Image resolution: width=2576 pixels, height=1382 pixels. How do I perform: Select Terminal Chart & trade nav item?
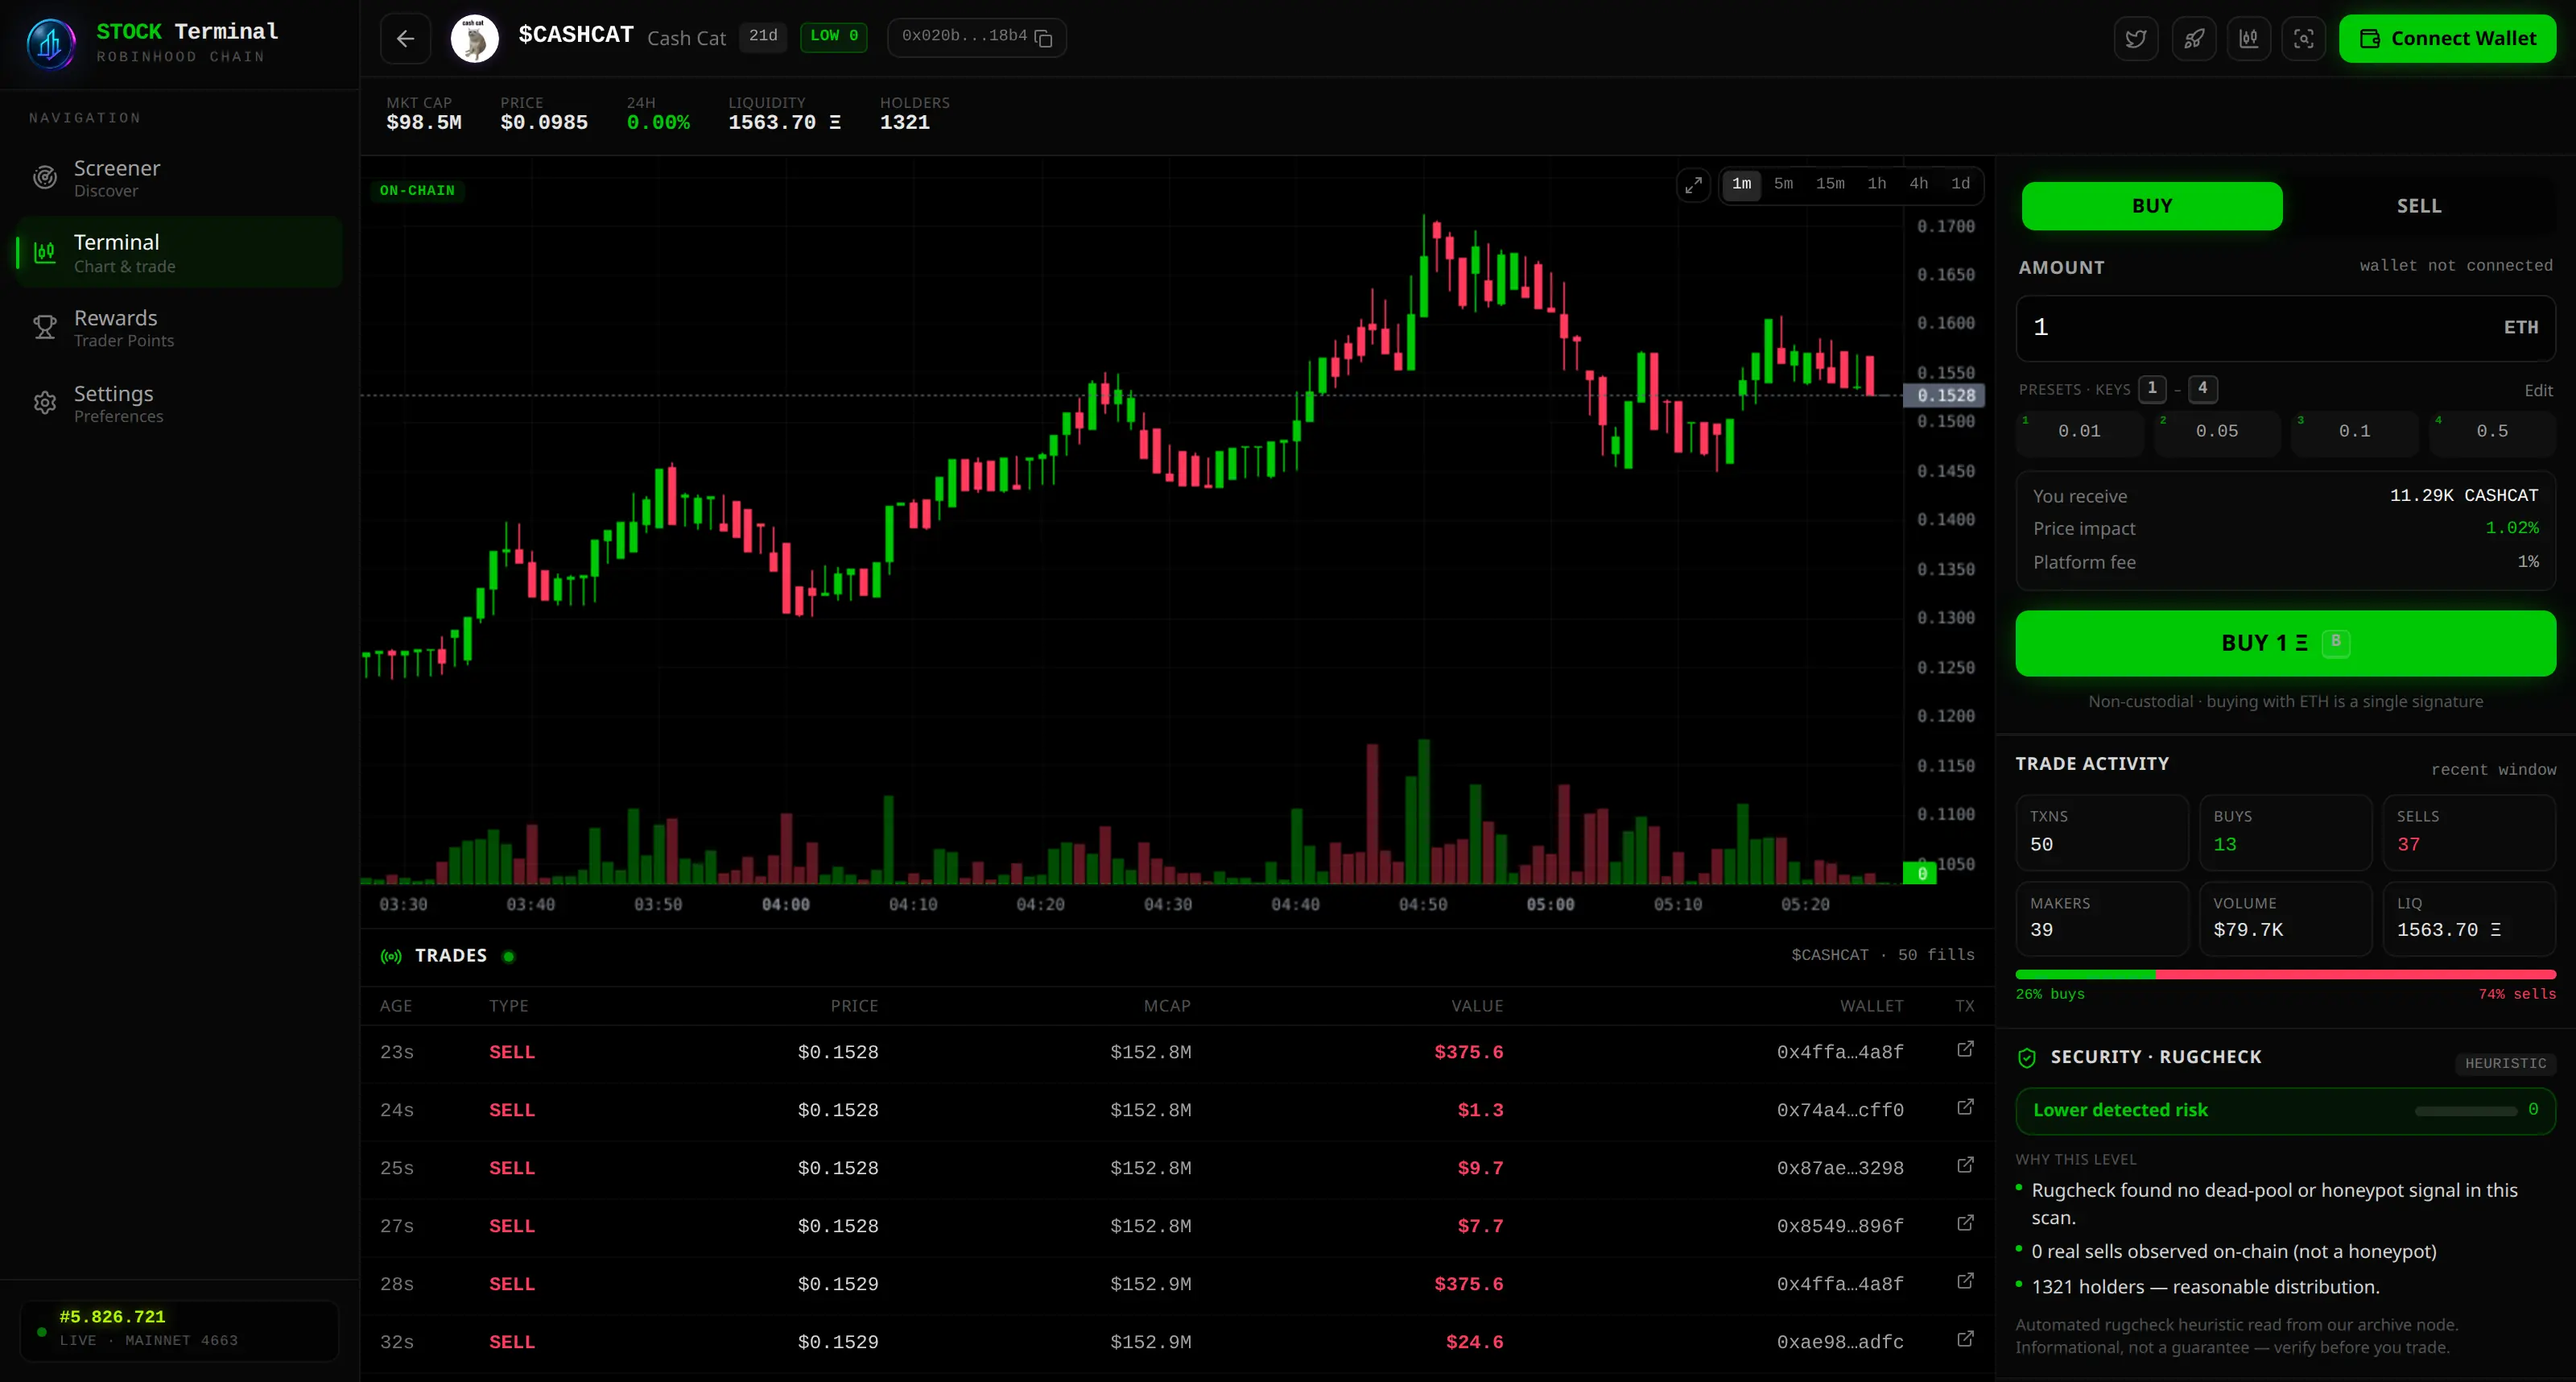coord(180,253)
